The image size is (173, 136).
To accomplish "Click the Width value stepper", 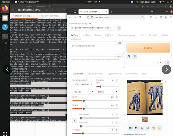I will click(117, 97).
